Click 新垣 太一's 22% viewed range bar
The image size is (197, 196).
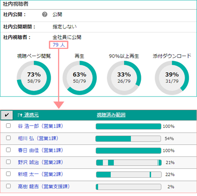pyautogui.click(x=129, y=174)
